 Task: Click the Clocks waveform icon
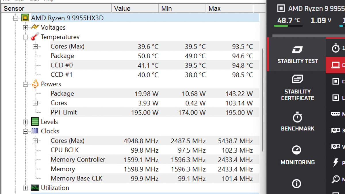(35, 131)
